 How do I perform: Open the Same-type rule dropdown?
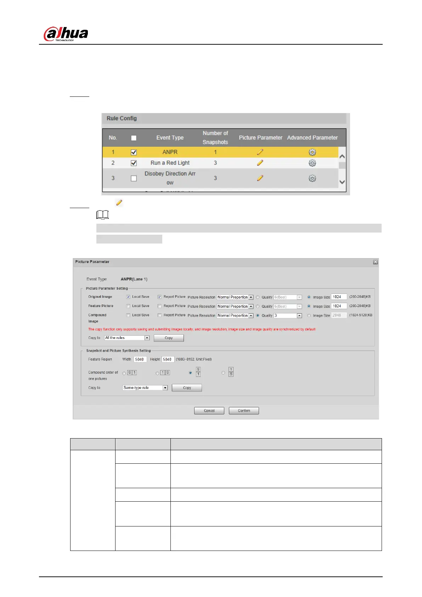click(x=145, y=388)
